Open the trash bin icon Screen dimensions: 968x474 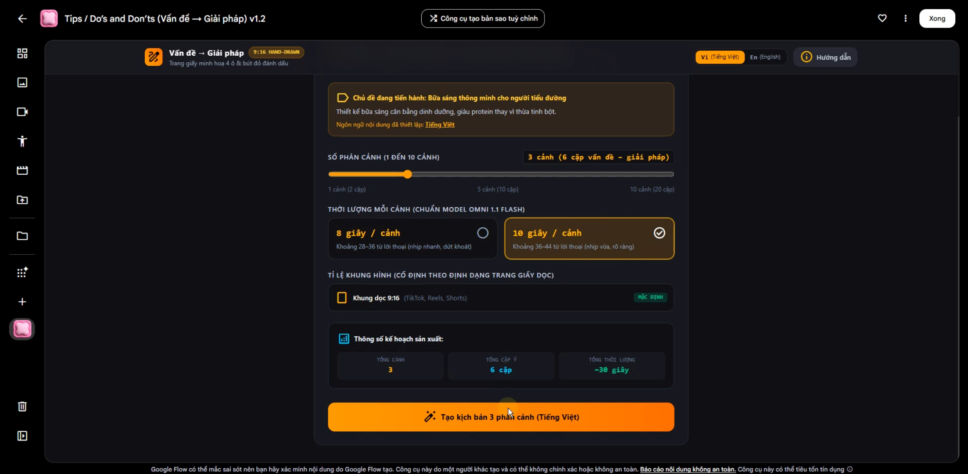[22, 406]
